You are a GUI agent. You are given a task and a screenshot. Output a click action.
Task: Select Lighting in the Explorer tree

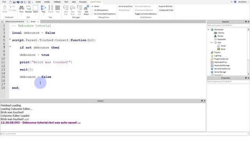tap(216, 56)
